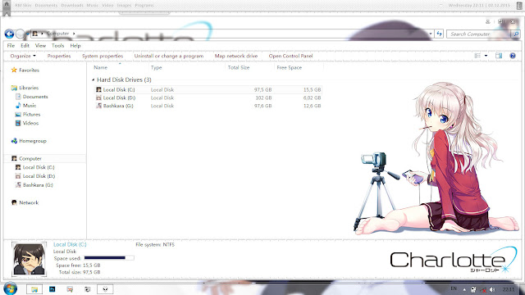Click the space used bar in details pane

pyautogui.click(x=109, y=258)
